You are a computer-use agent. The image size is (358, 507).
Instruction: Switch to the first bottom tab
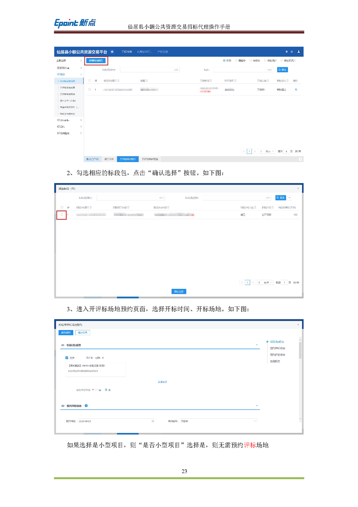(x=93, y=159)
